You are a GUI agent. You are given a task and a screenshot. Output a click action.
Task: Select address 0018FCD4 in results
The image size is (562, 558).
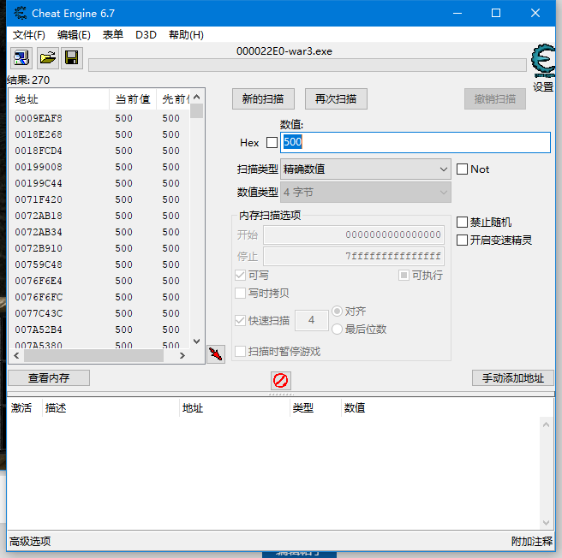click(39, 151)
